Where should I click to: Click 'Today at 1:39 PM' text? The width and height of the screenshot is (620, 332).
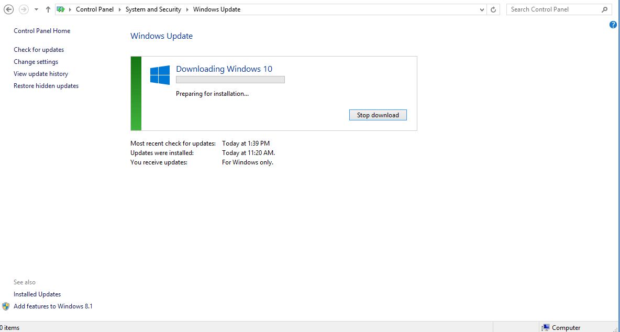[x=246, y=143]
